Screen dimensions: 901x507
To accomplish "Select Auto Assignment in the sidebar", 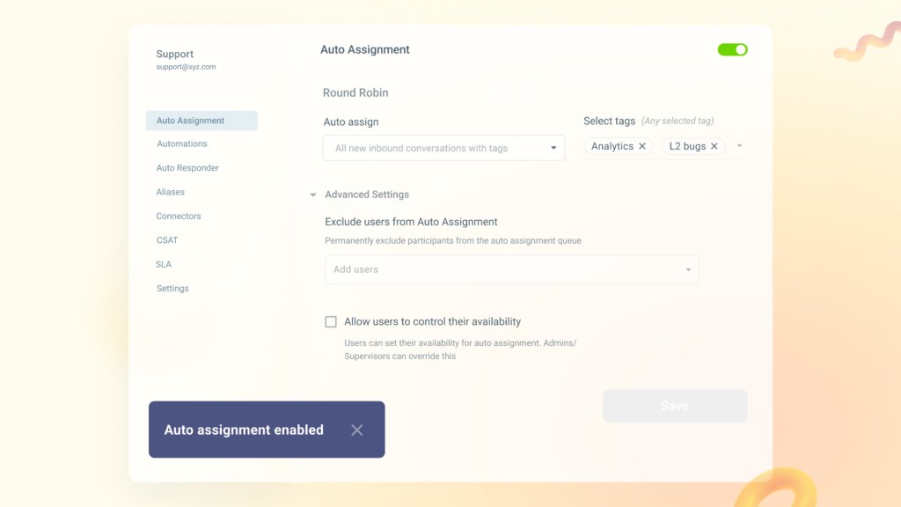I will 201,121.
